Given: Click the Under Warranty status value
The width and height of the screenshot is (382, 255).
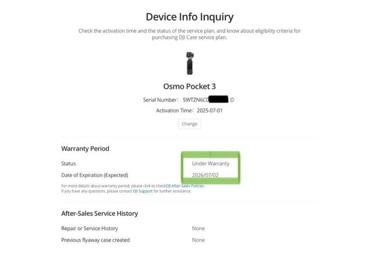Looking at the screenshot, I should point(210,164).
